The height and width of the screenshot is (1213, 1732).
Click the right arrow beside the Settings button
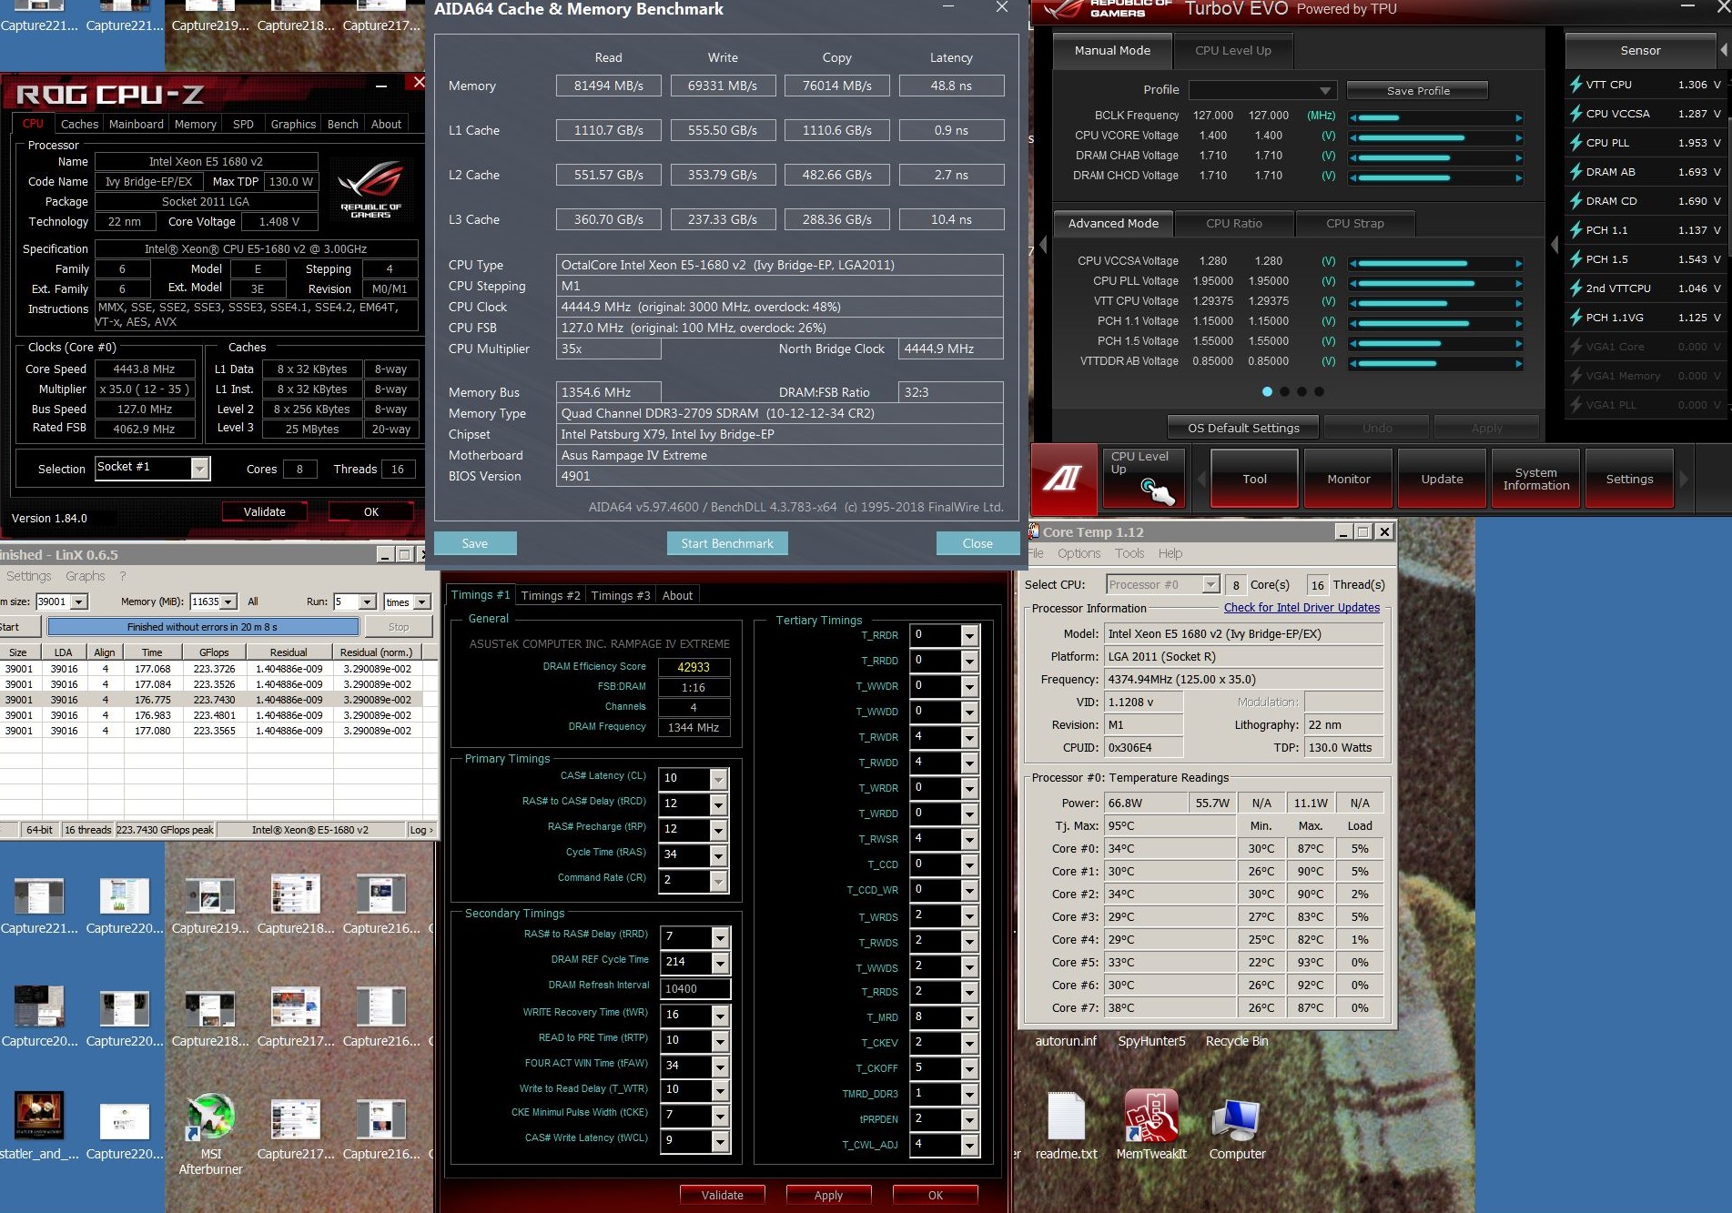pyautogui.click(x=1684, y=479)
